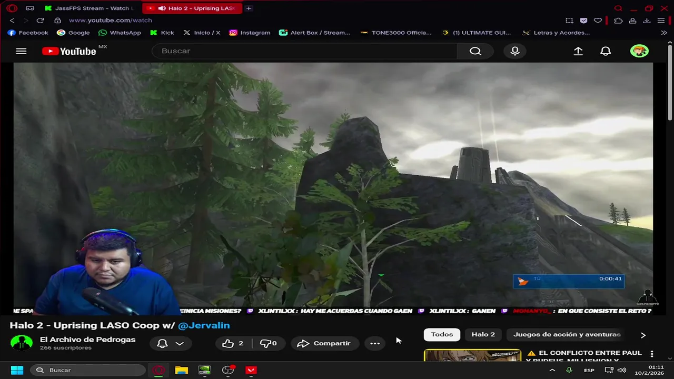Show more filter chips with right arrow
This screenshot has height=379, width=674.
point(643,335)
